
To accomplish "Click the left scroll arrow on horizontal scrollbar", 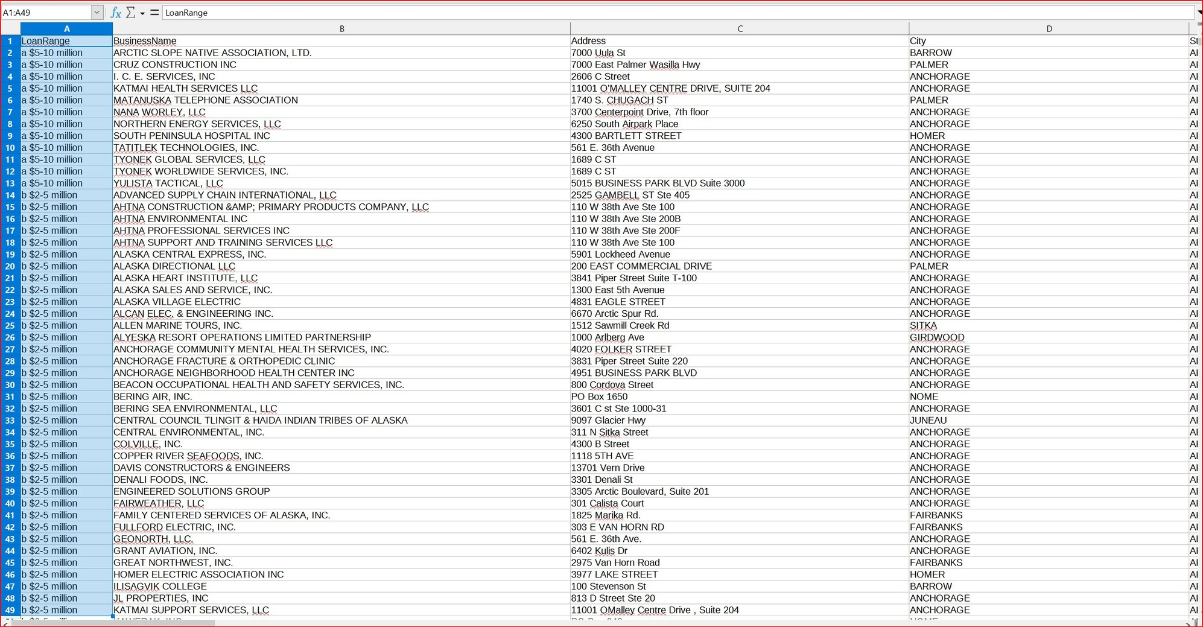I will click(5, 623).
